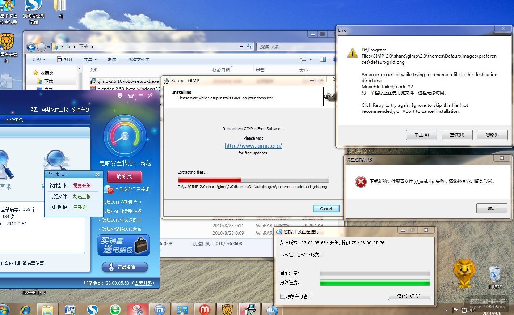This screenshot has height=315, width=514.
Task: Click 需要升级 link beside program version
Action: point(143,283)
